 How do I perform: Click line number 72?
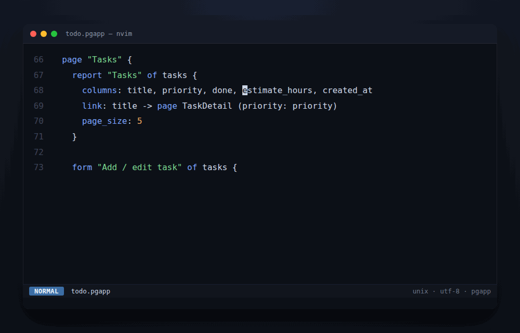click(38, 152)
